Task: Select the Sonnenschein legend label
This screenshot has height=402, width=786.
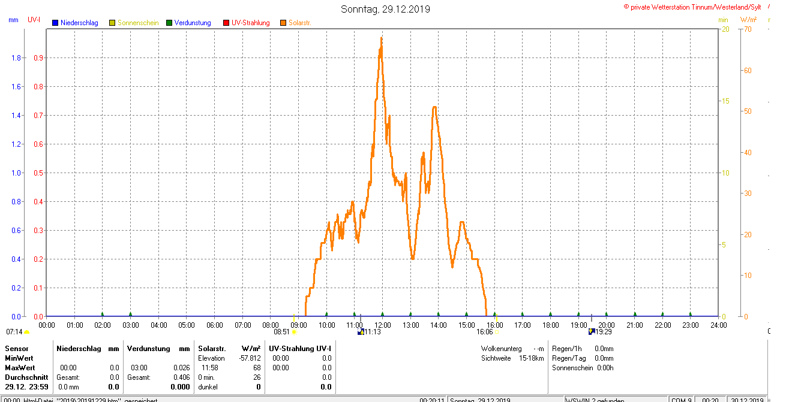Action: pos(138,23)
